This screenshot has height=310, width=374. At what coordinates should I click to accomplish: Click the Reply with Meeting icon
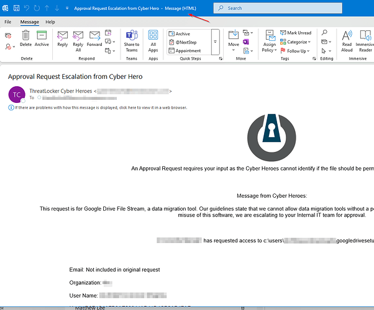tap(108, 33)
